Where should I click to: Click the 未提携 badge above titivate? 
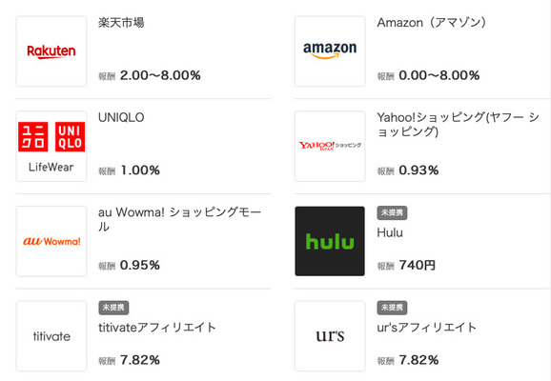[x=113, y=308]
